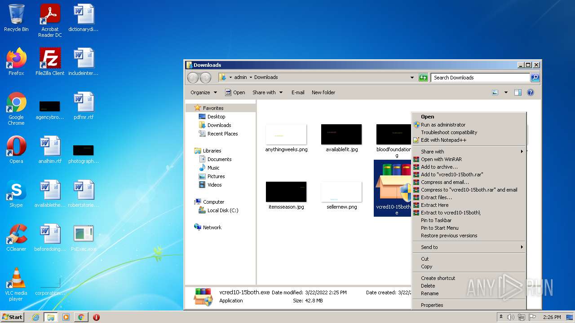Click the Search Downloads input field
The width and height of the screenshot is (575, 323).
480,78
